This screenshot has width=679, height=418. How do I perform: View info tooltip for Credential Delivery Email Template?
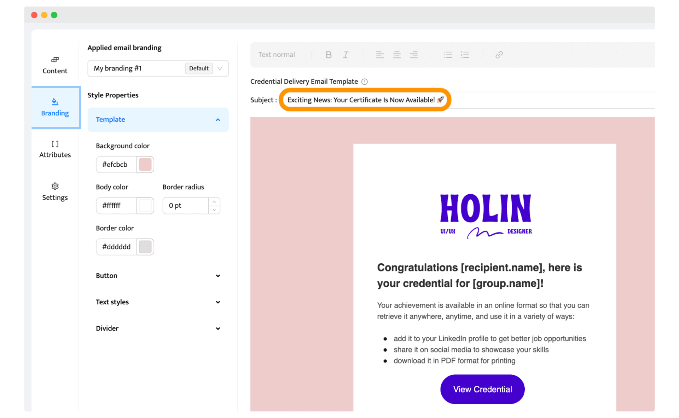tap(365, 81)
